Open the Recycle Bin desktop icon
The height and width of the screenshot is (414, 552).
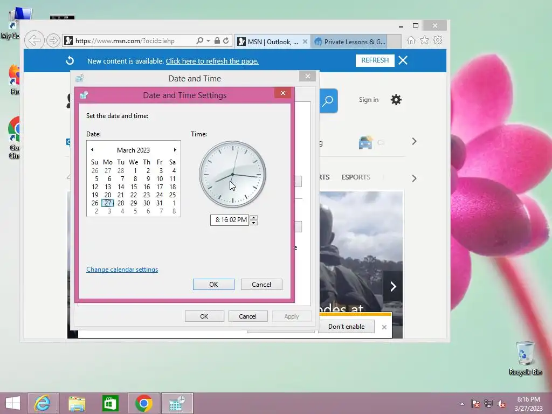(525, 358)
